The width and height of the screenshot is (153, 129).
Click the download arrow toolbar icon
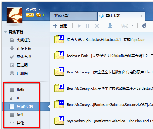point(110,26)
